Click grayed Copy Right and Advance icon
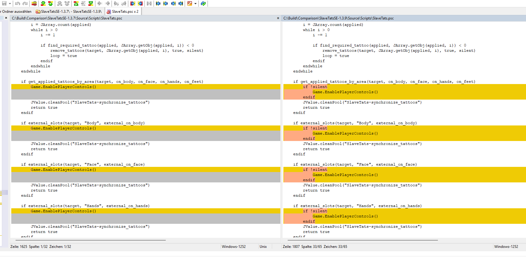 pyautogui.click(x=116, y=4)
